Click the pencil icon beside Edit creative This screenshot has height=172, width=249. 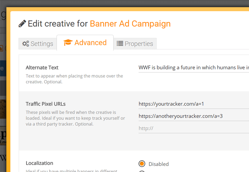(x=22, y=24)
